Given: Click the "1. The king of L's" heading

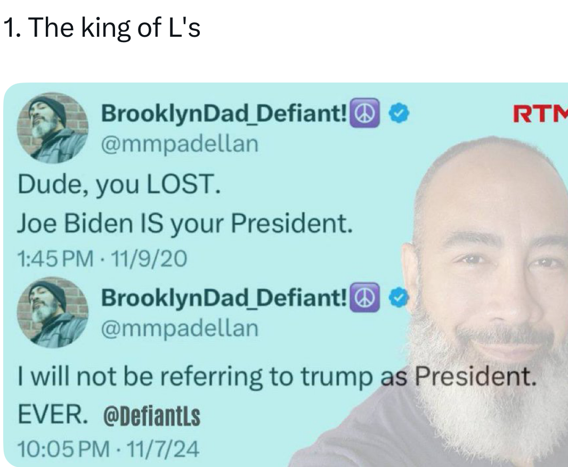Looking at the screenshot, I should [x=102, y=28].
